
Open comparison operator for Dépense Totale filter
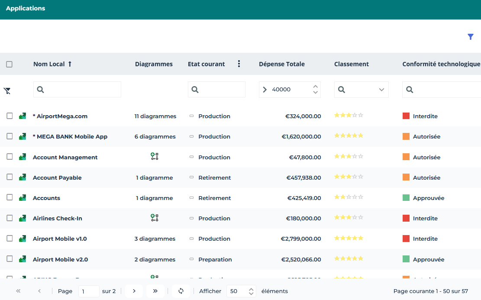265,90
